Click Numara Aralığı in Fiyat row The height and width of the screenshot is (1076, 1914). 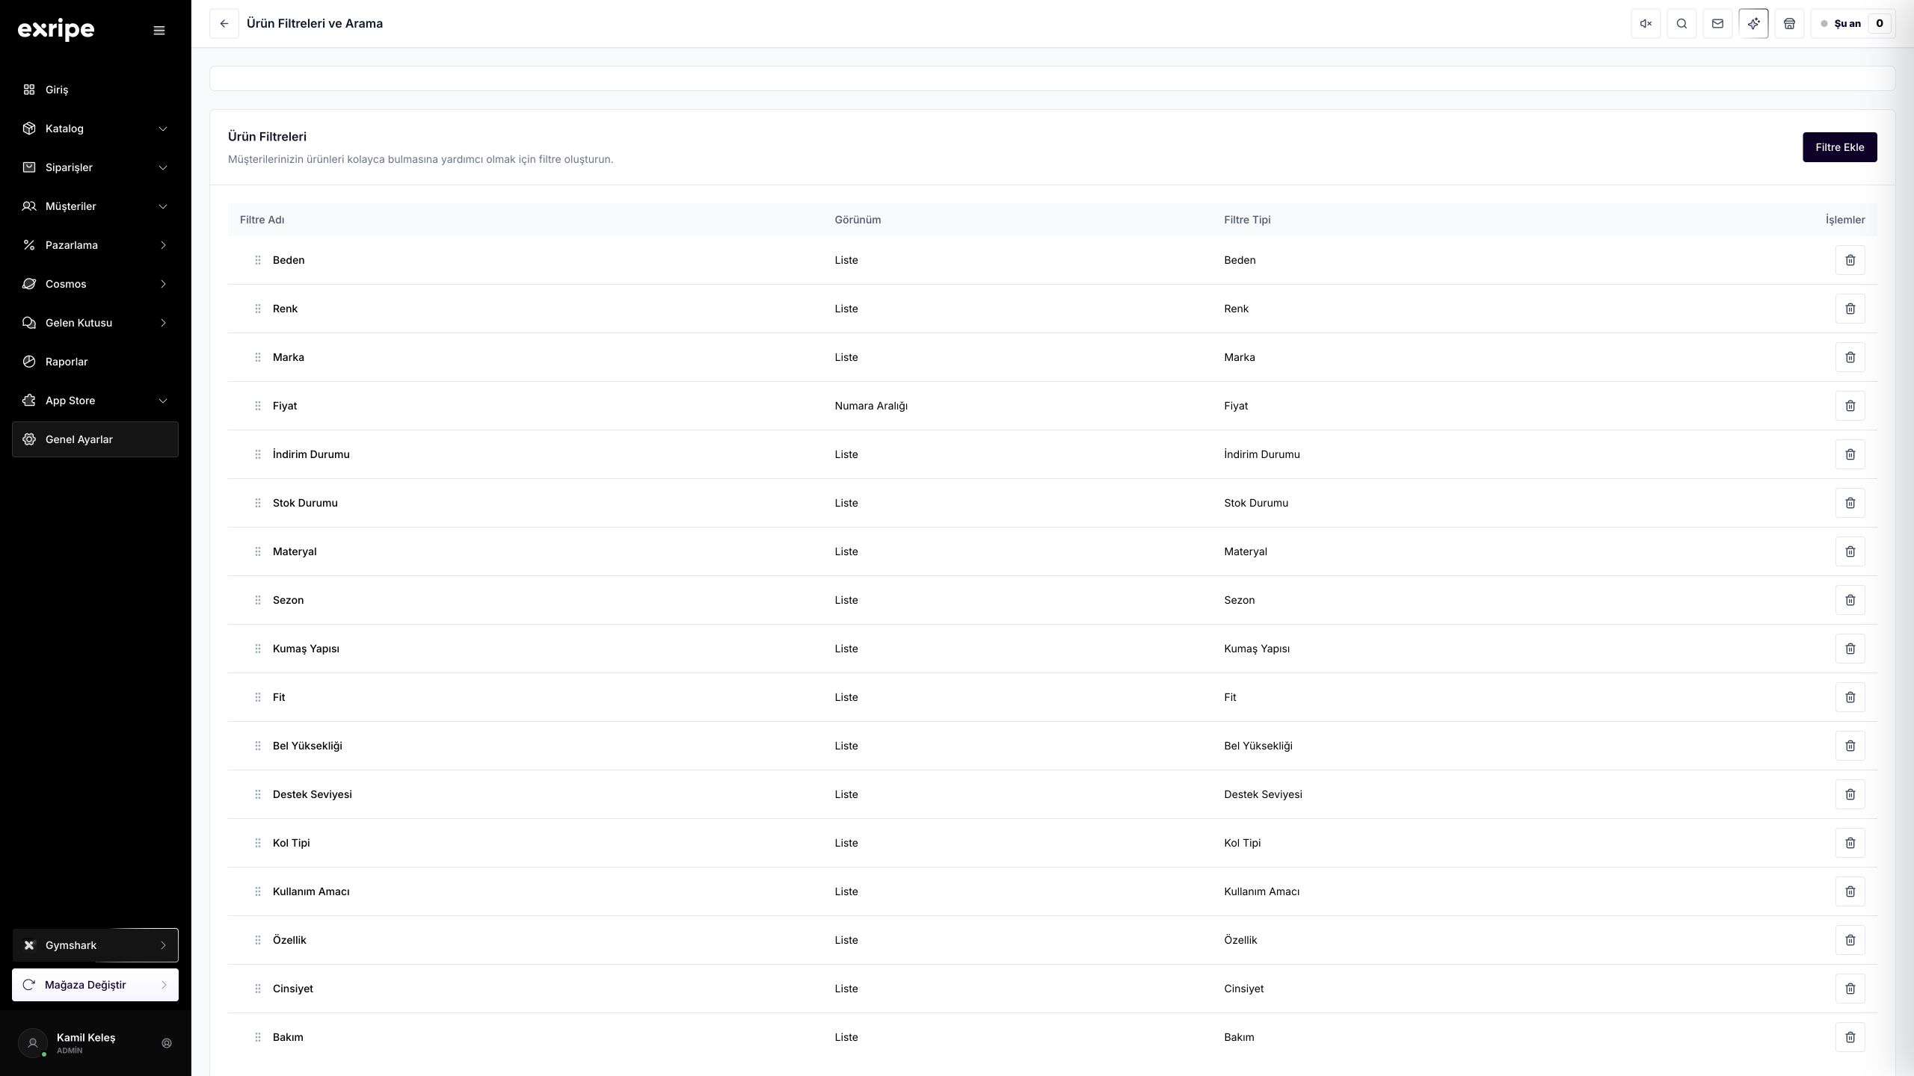871,406
